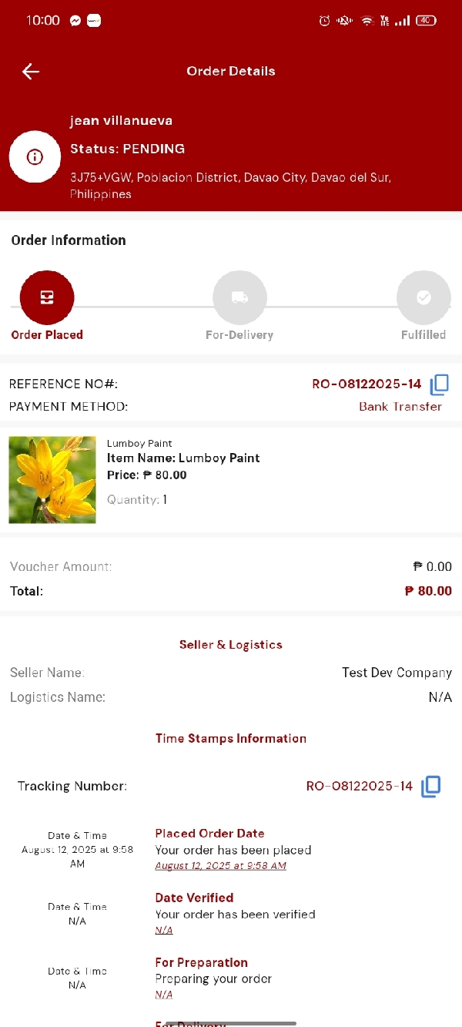Open the Lumboy Paint product thumbnail
The image size is (462, 1027).
(52, 480)
